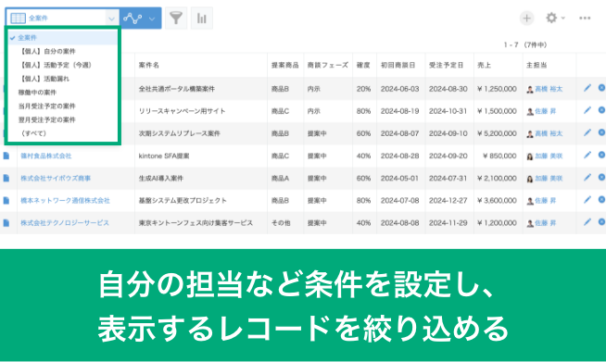Expand the graph view dropdown arrow

click(x=152, y=19)
